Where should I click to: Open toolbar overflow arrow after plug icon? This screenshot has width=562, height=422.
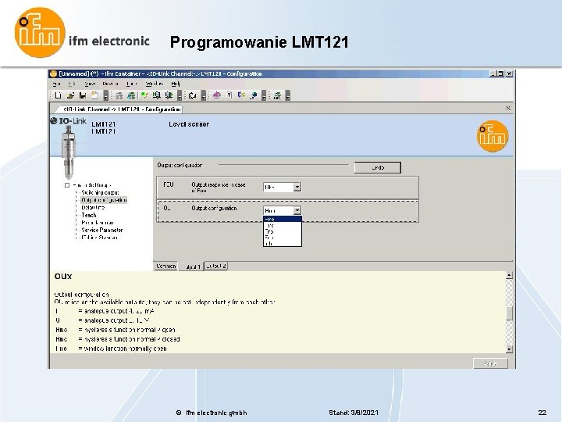[264, 95]
